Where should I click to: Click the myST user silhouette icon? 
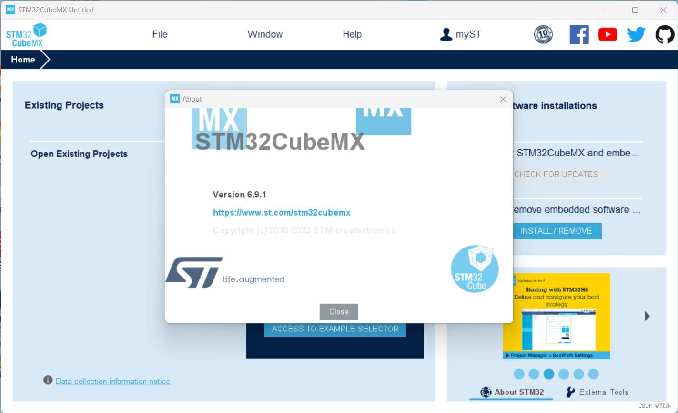[x=446, y=34]
